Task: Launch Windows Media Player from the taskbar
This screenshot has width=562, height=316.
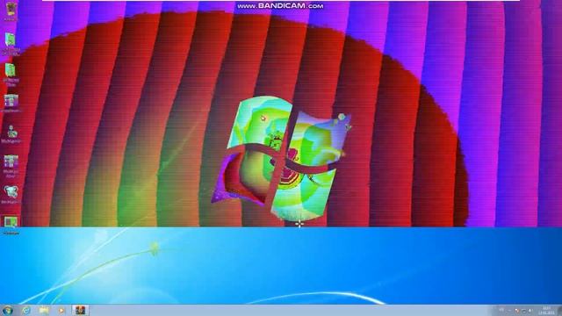Action: pos(61,310)
